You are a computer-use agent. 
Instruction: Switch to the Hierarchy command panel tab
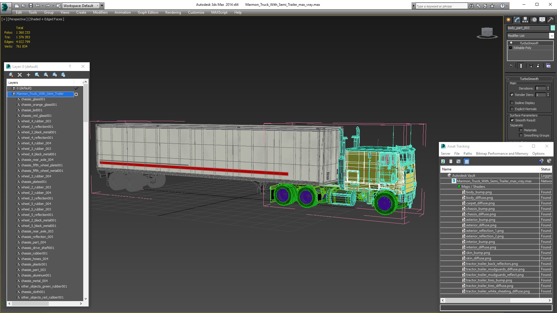click(x=525, y=20)
